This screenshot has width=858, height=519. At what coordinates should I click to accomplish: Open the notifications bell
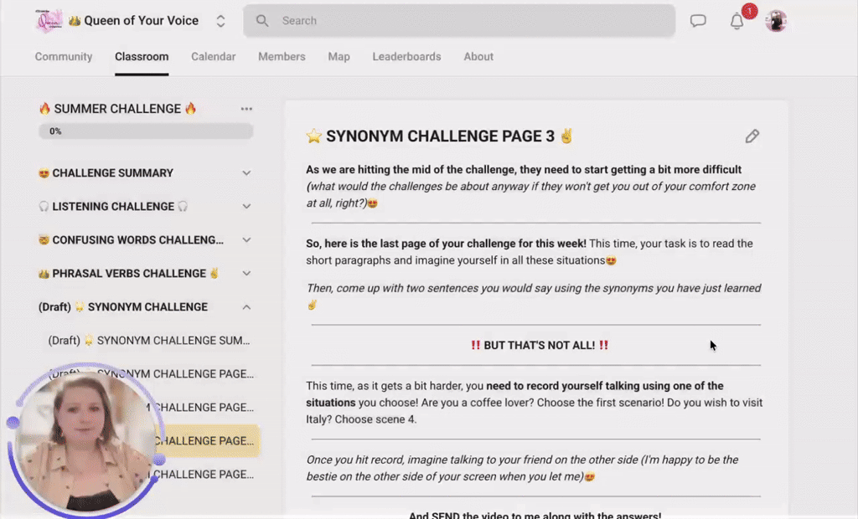coord(737,21)
